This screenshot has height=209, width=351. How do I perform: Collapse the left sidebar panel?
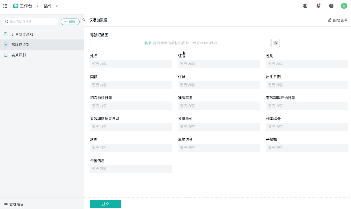(x=84, y=20)
